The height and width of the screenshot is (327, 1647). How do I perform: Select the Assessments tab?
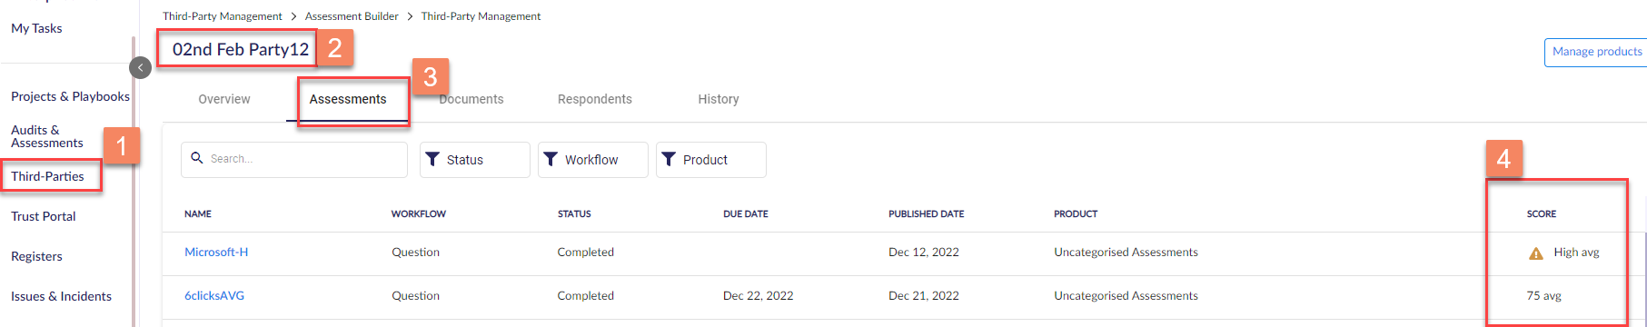coord(348,99)
